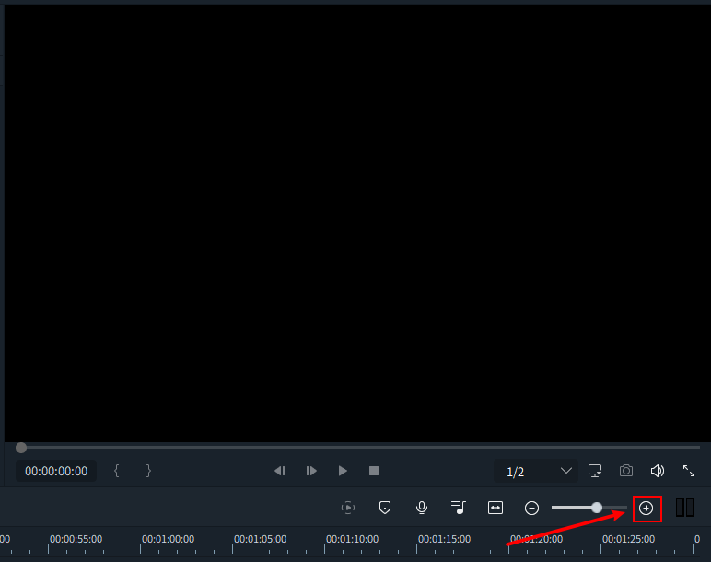Open the audio mixer icon
The image size is (711, 562).
459,508
